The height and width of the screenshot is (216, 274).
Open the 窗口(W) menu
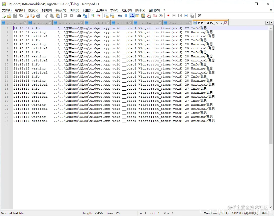point(154,10)
